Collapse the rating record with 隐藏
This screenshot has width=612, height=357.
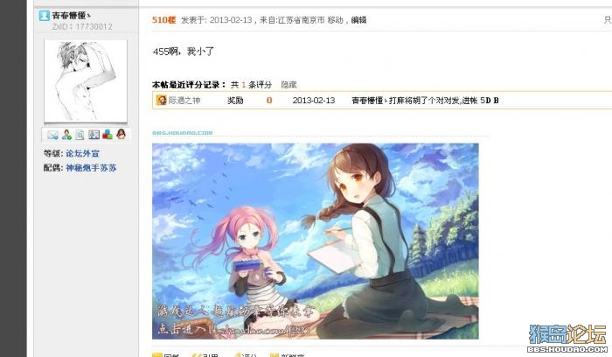[289, 85]
